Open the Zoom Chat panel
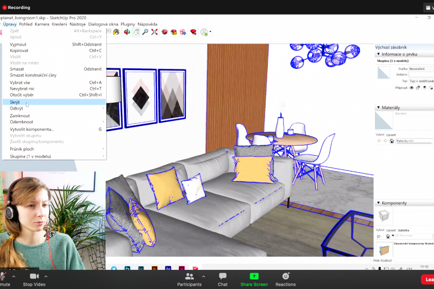This screenshot has width=434, height=289. [x=223, y=279]
